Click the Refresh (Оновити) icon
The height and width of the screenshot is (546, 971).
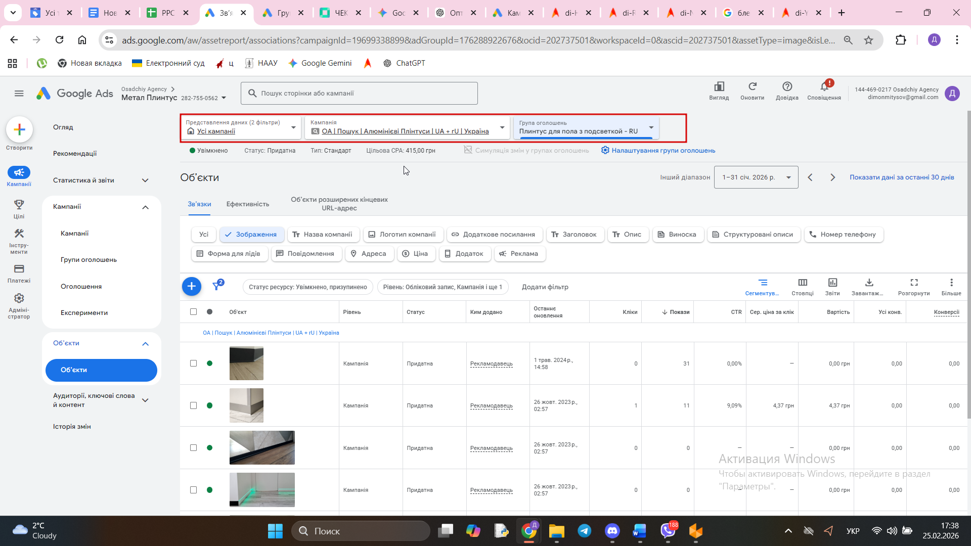[x=752, y=87]
